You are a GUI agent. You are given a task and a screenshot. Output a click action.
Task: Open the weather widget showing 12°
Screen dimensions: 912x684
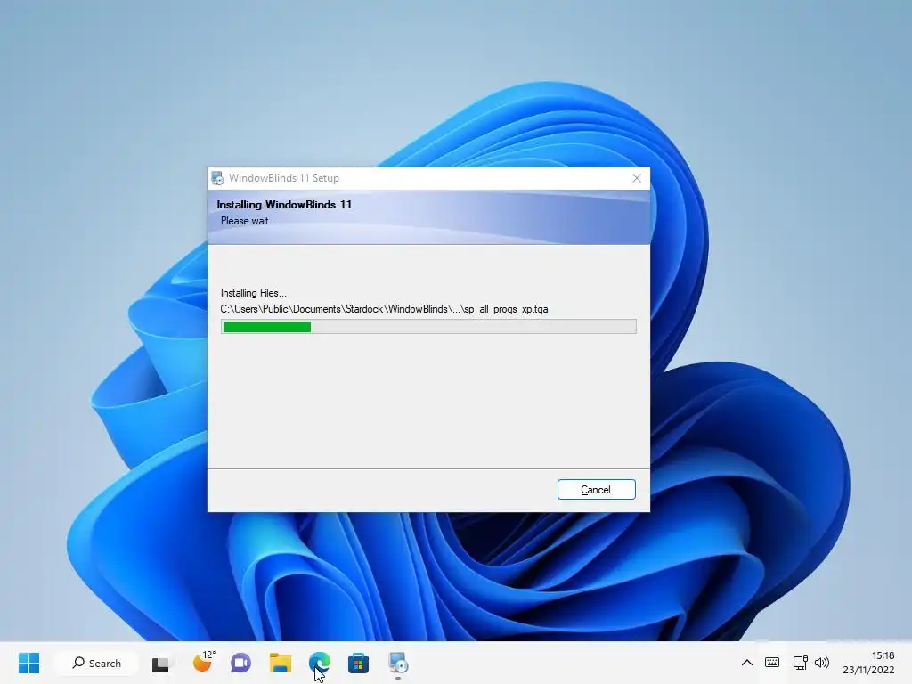204,662
